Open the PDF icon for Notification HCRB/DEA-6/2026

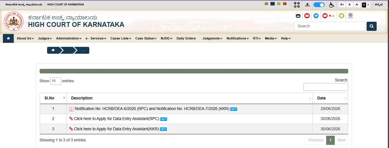pos(71,109)
